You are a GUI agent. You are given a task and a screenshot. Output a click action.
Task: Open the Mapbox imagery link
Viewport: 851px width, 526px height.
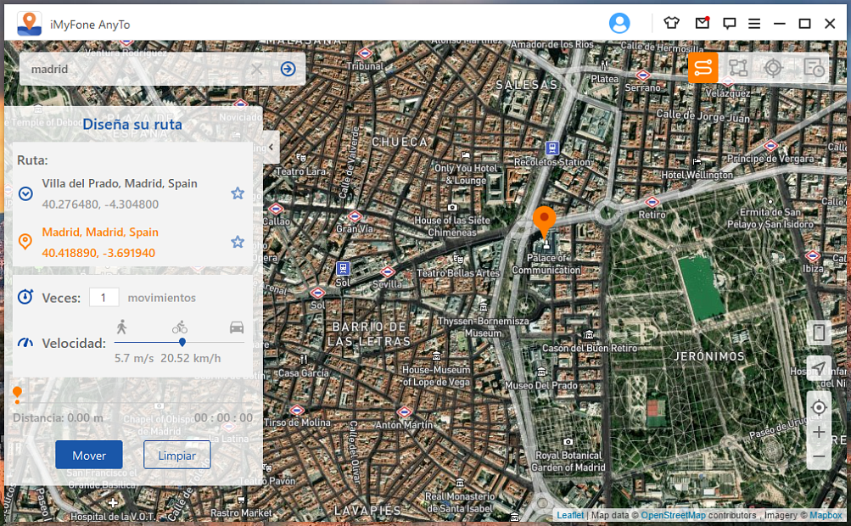(826, 515)
